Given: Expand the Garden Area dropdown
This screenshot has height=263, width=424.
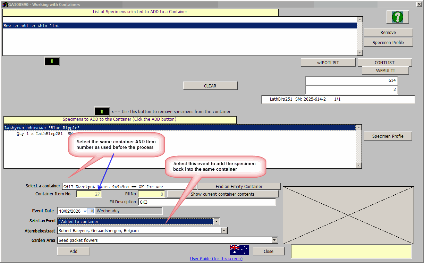Looking at the screenshot, I should (x=274, y=240).
